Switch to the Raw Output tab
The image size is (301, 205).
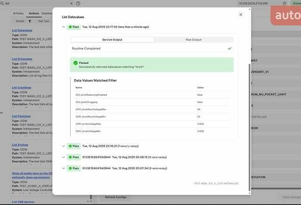pyautogui.click(x=194, y=40)
